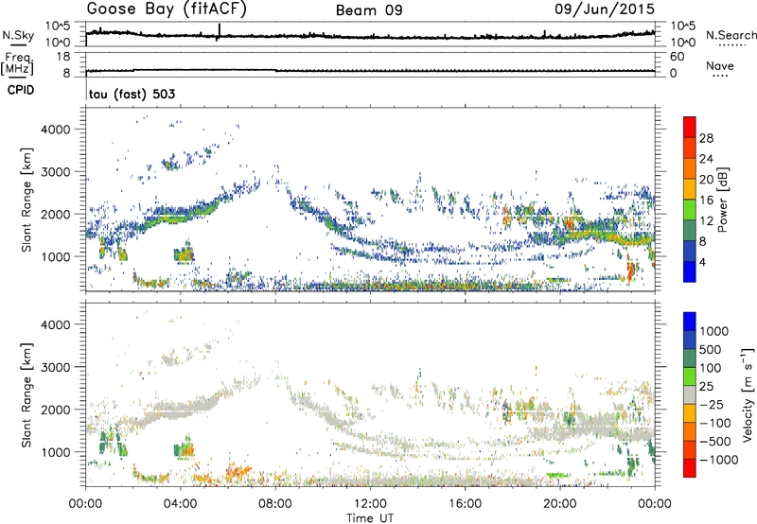Click the "18" tick on frequency axis

[62, 57]
